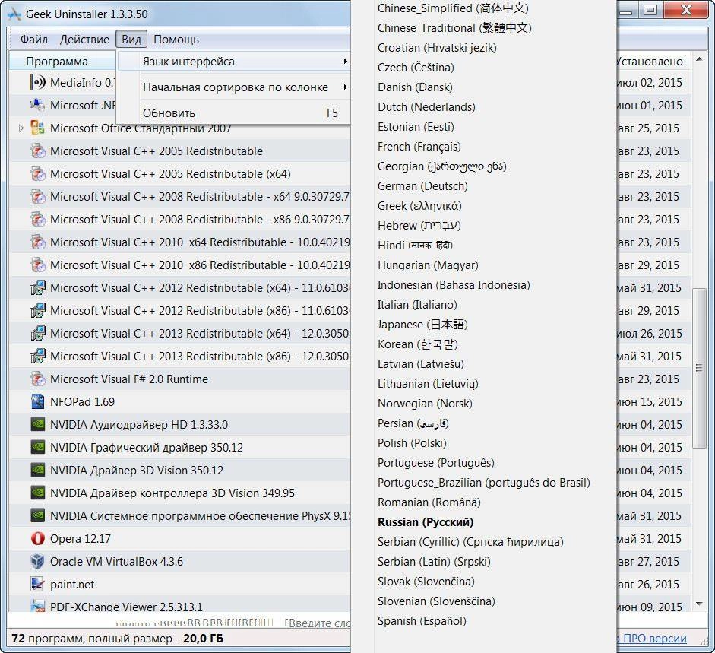The width and height of the screenshot is (715, 653).
Task: Click the NVIDIA PhysX row icon
Action: pos(38,516)
